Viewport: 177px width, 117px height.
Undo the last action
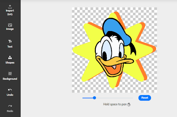point(10,92)
